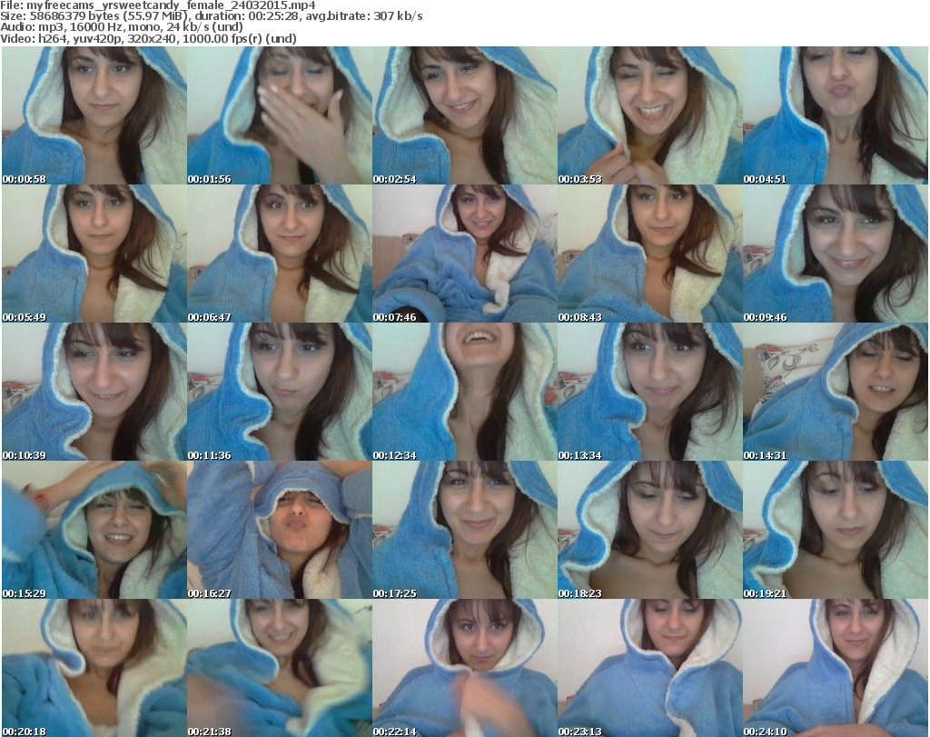The height and width of the screenshot is (737, 930).
Task: Click the Video h264 info line
Action: point(148,38)
